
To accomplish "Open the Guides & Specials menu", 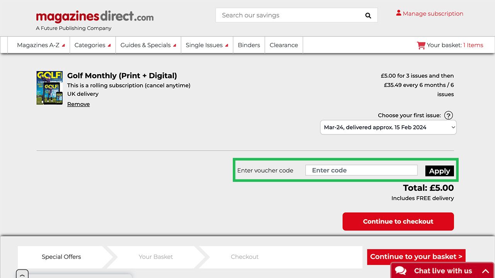I will click(148, 45).
